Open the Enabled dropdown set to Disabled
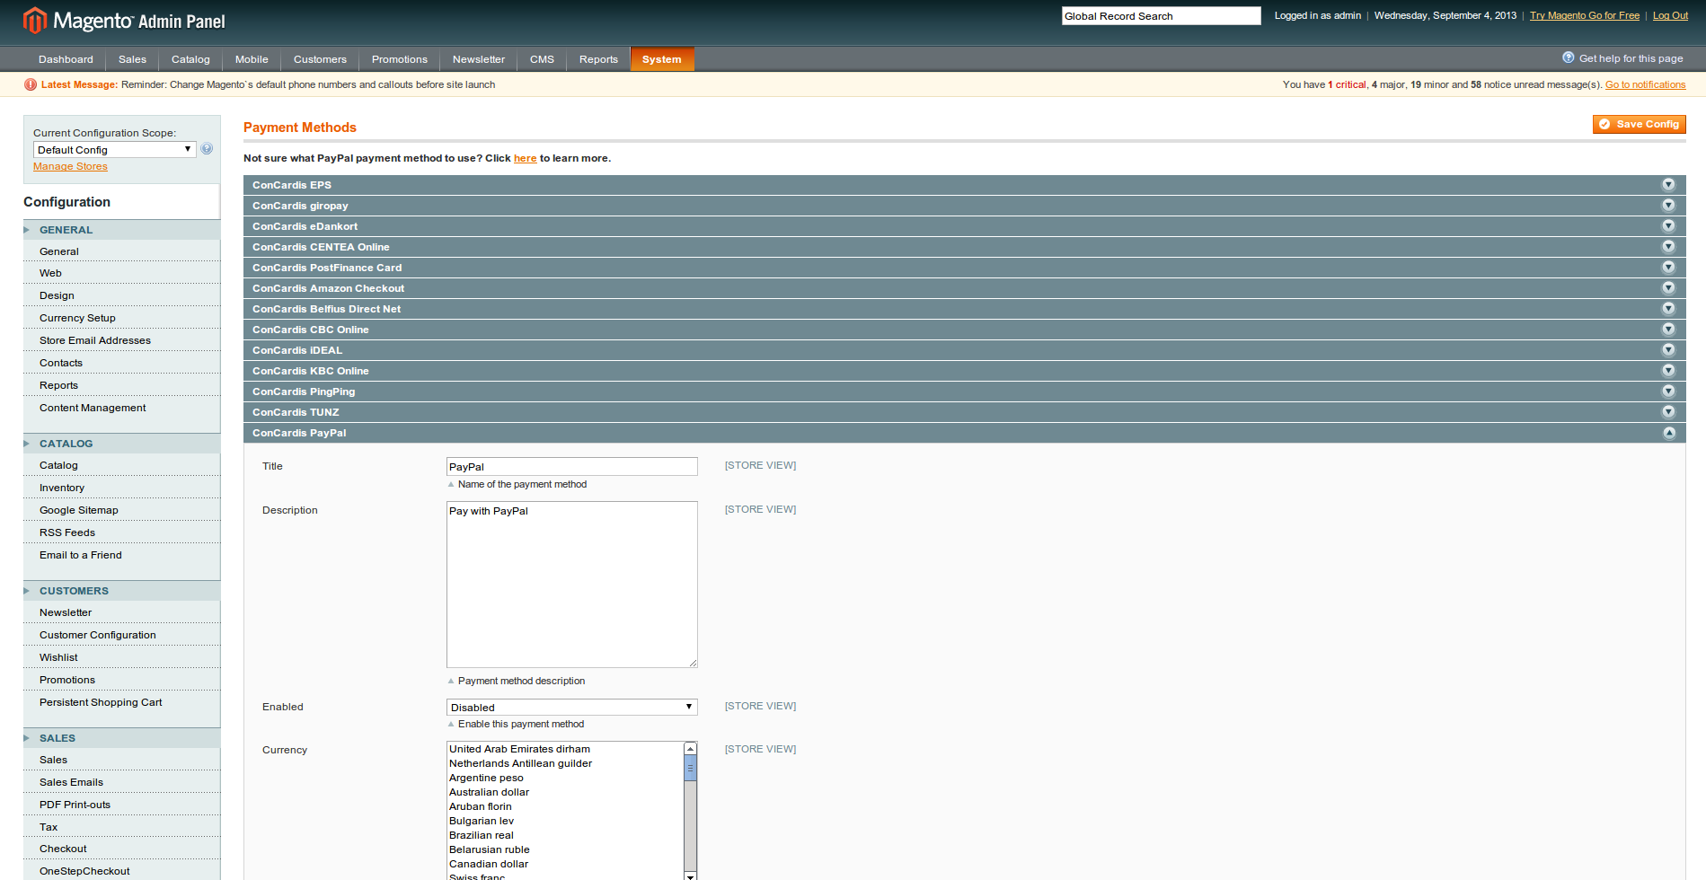This screenshot has height=880, width=1706. [571, 708]
